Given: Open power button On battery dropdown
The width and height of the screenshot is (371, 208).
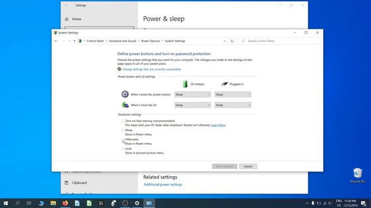Looking at the screenshot, I should 192,94.
